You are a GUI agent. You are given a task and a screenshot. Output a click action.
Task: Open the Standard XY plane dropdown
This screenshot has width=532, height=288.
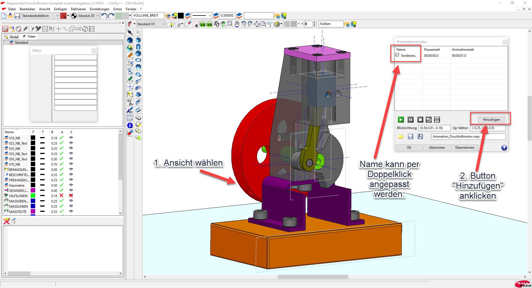[x=164, y=24]
